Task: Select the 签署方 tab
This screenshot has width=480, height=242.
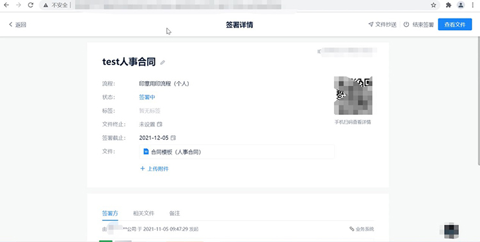Action: (110, 213)
